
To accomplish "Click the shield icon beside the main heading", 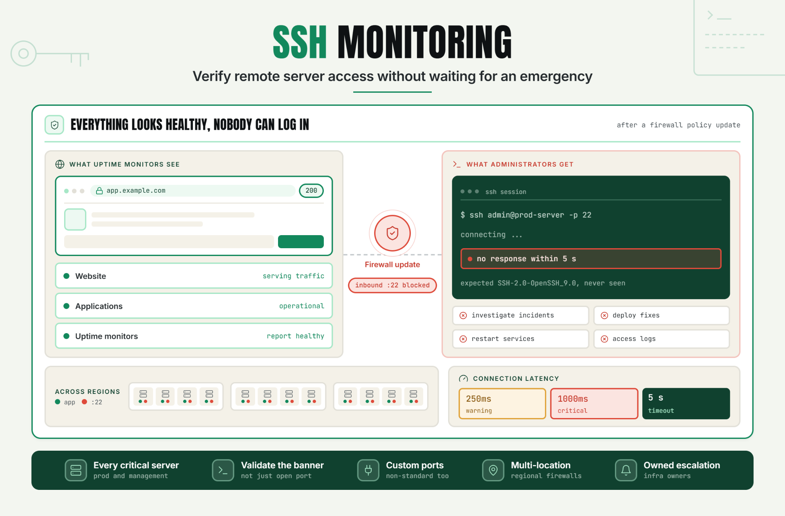I will click(54, 125).
